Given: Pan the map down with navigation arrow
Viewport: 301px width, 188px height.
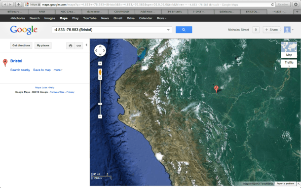Looking at the screenshot, I should pyautogui.click(x=100, y=55).
